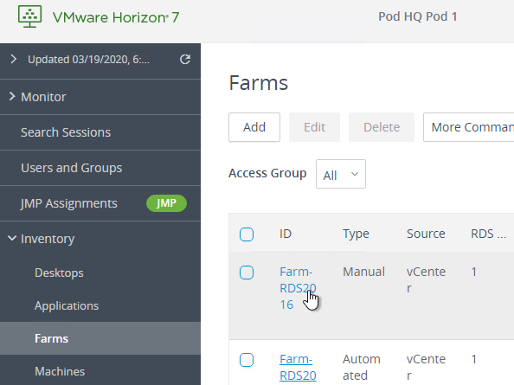This screenshot has height=385, width=514.
Task: Click the Add farm button
Action: (x=254, y=127)
